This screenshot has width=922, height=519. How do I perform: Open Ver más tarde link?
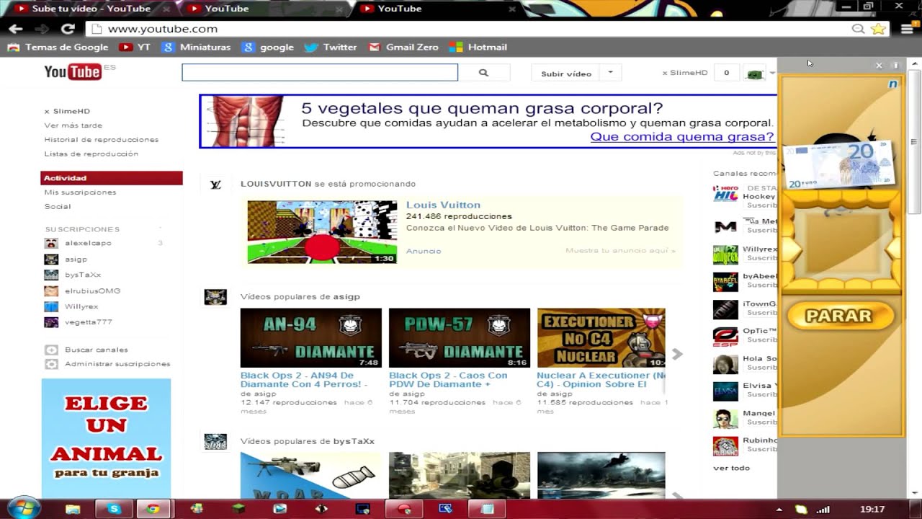(x=73, y=125)
